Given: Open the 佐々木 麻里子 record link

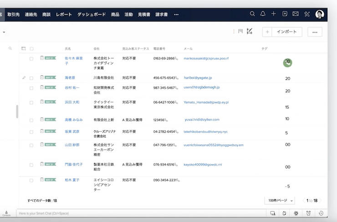Looking at the screenshot, I should point(74,61).
